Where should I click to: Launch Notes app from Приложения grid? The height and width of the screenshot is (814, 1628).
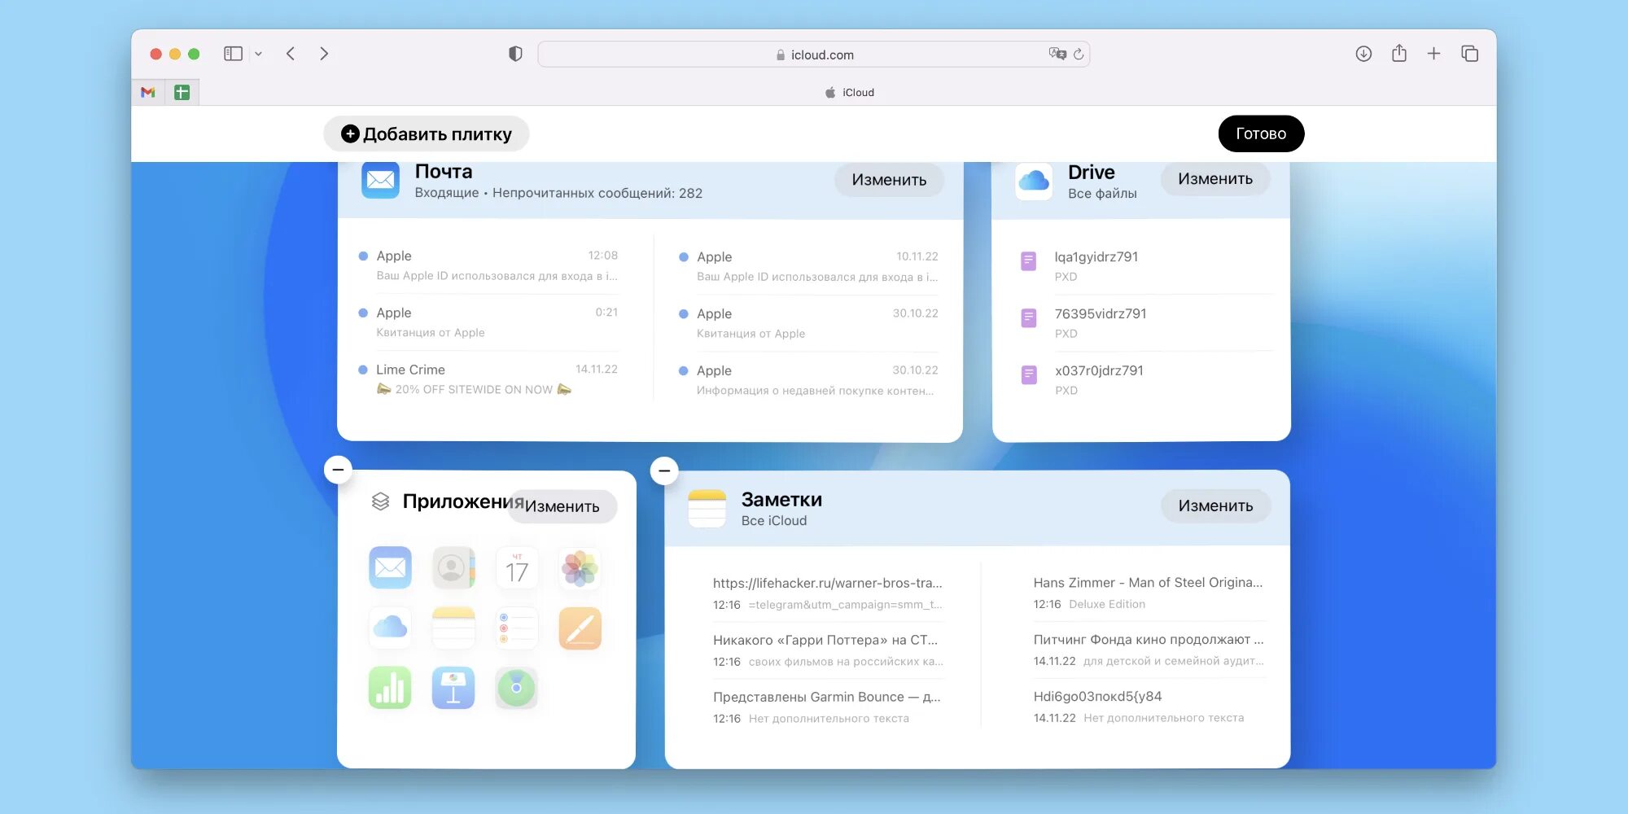[x=453, y=628]
